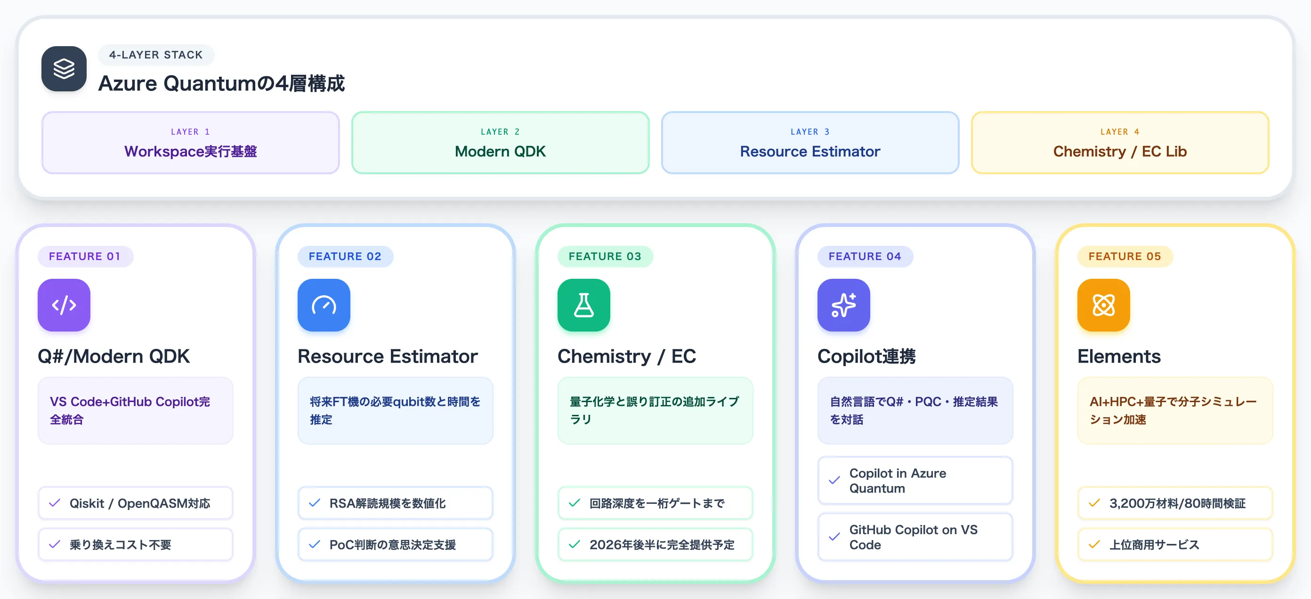Image resolution: width=1311 pixels, height=599 pixels.
Task: Click the Chemistry / EC card title
Action: point(626,356)
